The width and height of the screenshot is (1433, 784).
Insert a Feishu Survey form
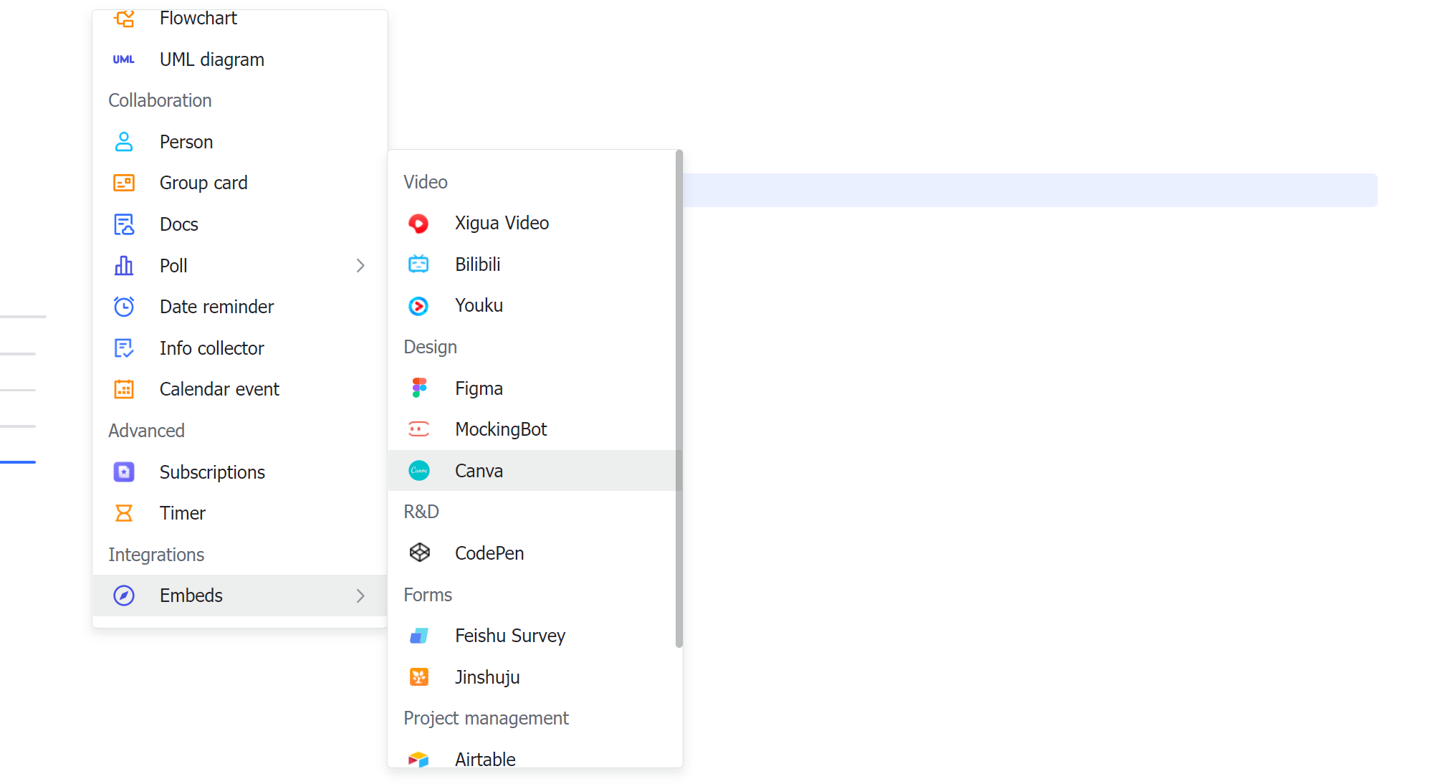(510, 635)
